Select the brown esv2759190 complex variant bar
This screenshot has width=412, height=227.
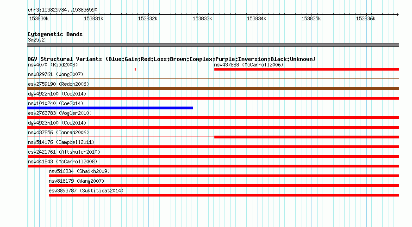pyautogui.click(x=213, y=89)
